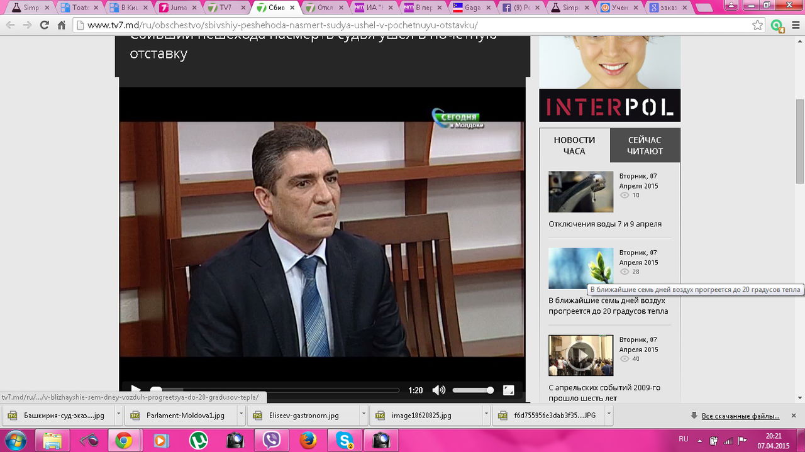This screenshot has width=805, height=452.
Task: Close the downloads bar
Action: (795, 416)
